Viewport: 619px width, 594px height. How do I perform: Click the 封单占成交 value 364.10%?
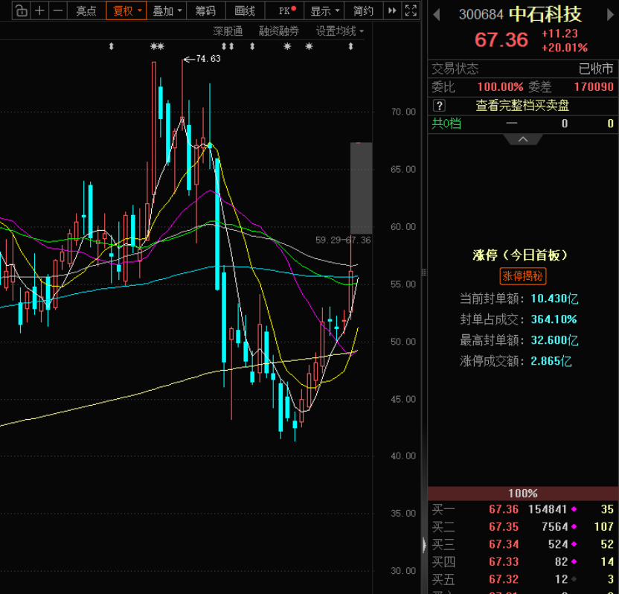click(x=554, y=319)
